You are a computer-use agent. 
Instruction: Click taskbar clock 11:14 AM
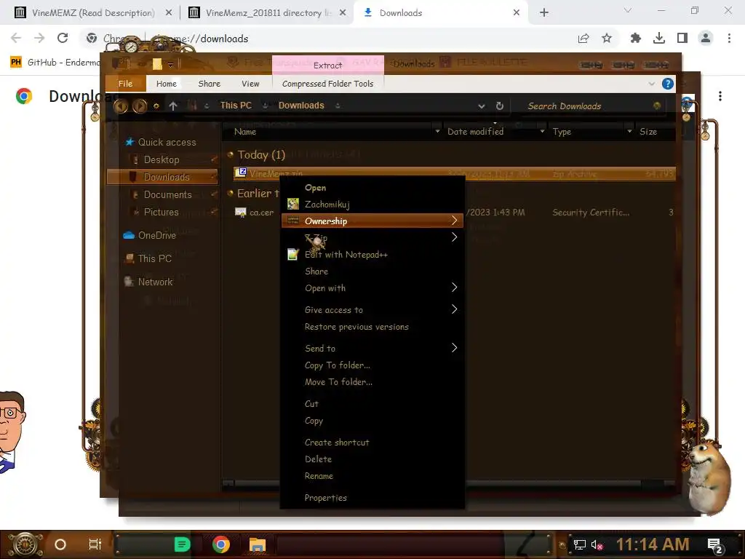(653, 544)
